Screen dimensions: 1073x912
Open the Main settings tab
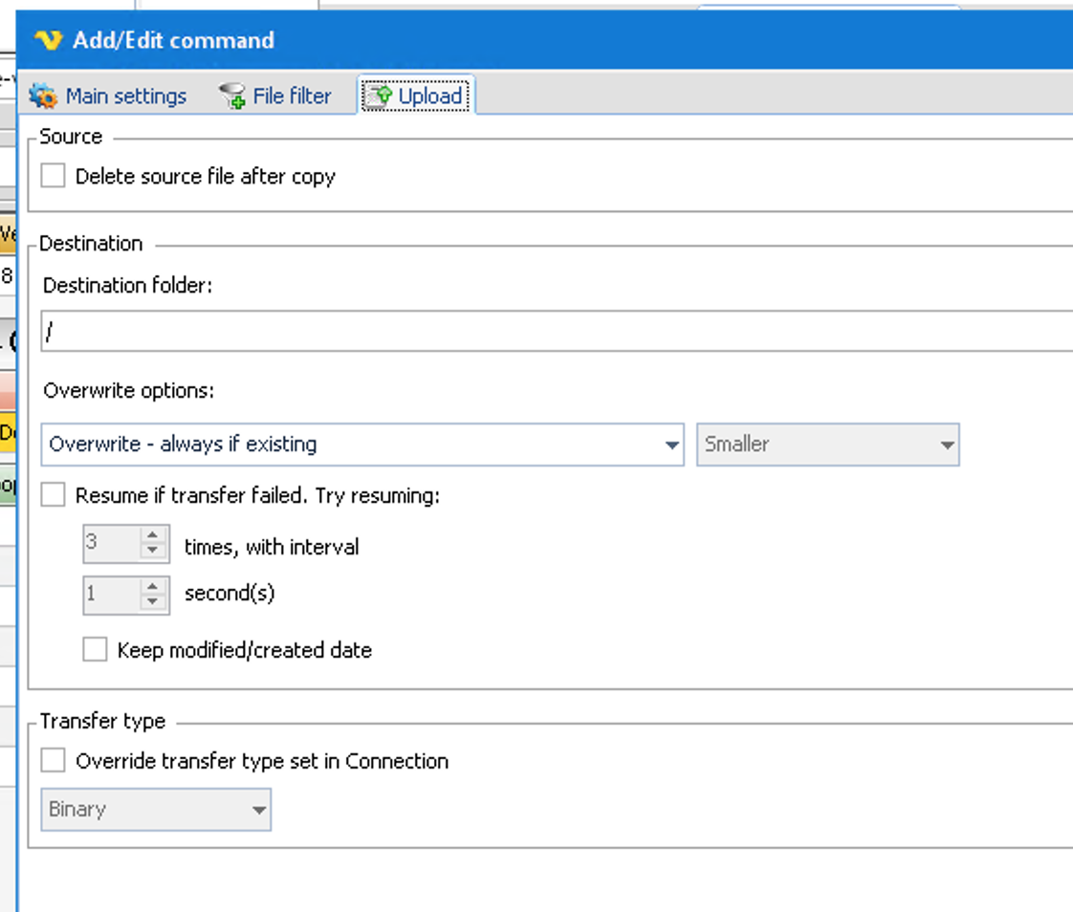(x=125, y=97)
